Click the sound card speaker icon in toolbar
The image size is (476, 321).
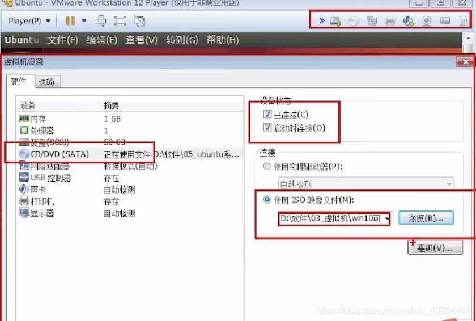[x=409, y=21]
